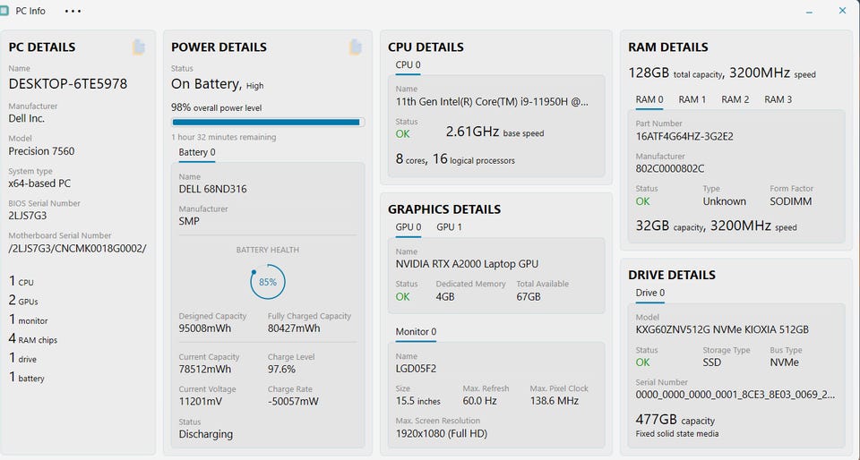Switch to the GPU 1 tab
Screen dimensions: 860x460
click(449, 227)
